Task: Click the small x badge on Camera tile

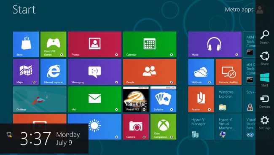Action: [x=144, y=137]
